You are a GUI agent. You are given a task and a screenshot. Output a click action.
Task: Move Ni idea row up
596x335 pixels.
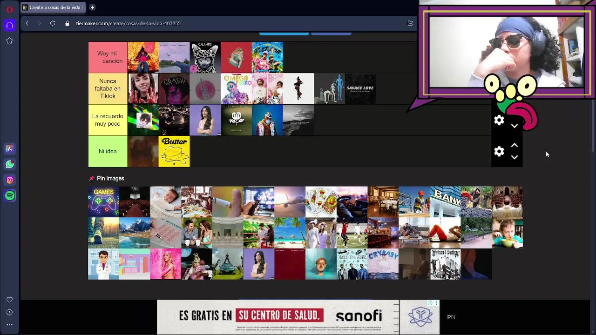[x=515, y=146]
